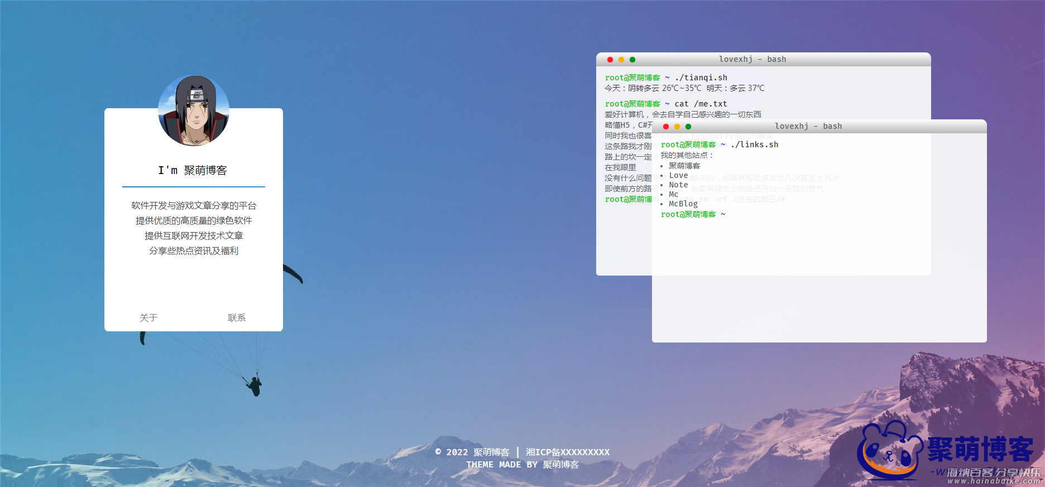Click the 'I'm 聚萌博客' heading
This screenshot has width=1045, height=487.
coord(193,170)
